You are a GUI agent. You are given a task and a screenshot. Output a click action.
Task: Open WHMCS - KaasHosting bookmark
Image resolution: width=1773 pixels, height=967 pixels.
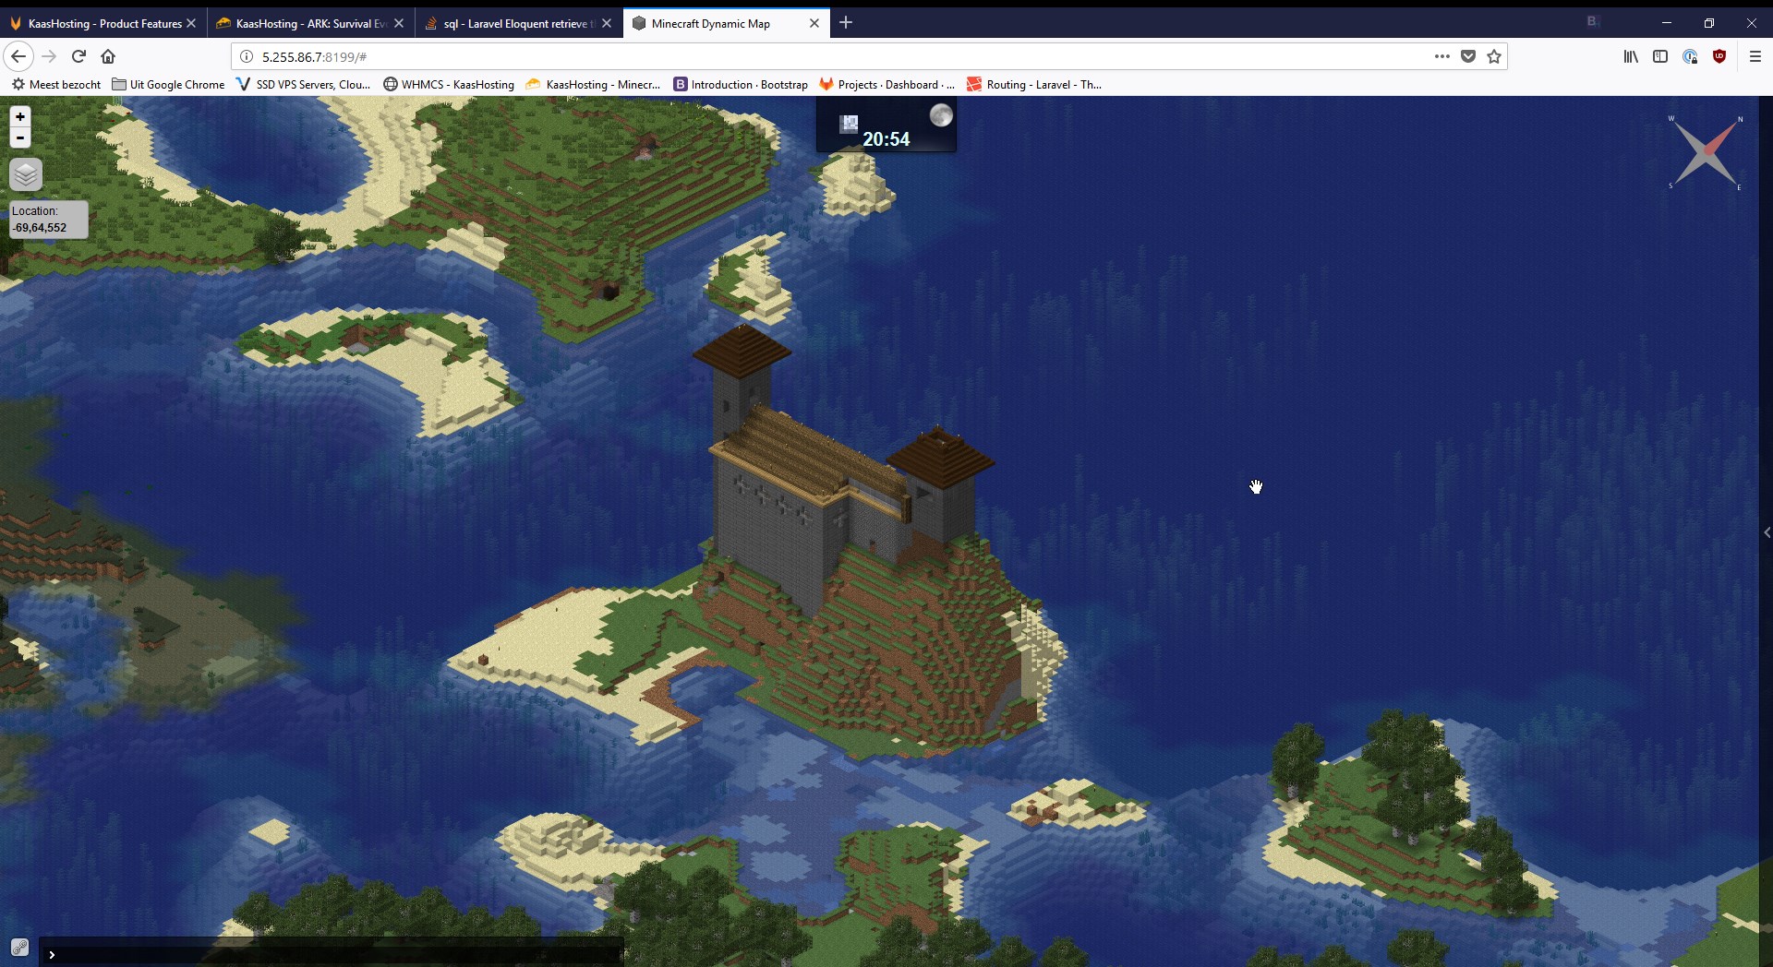[x=449, y=84]
